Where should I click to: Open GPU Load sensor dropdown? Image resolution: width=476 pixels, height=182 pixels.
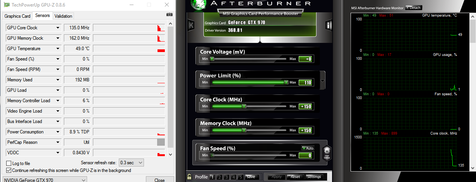pos(58,90)
